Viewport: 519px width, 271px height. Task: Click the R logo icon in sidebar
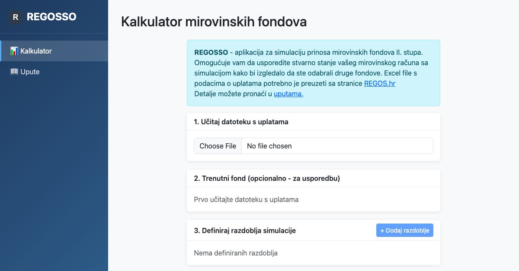[16, 17]
